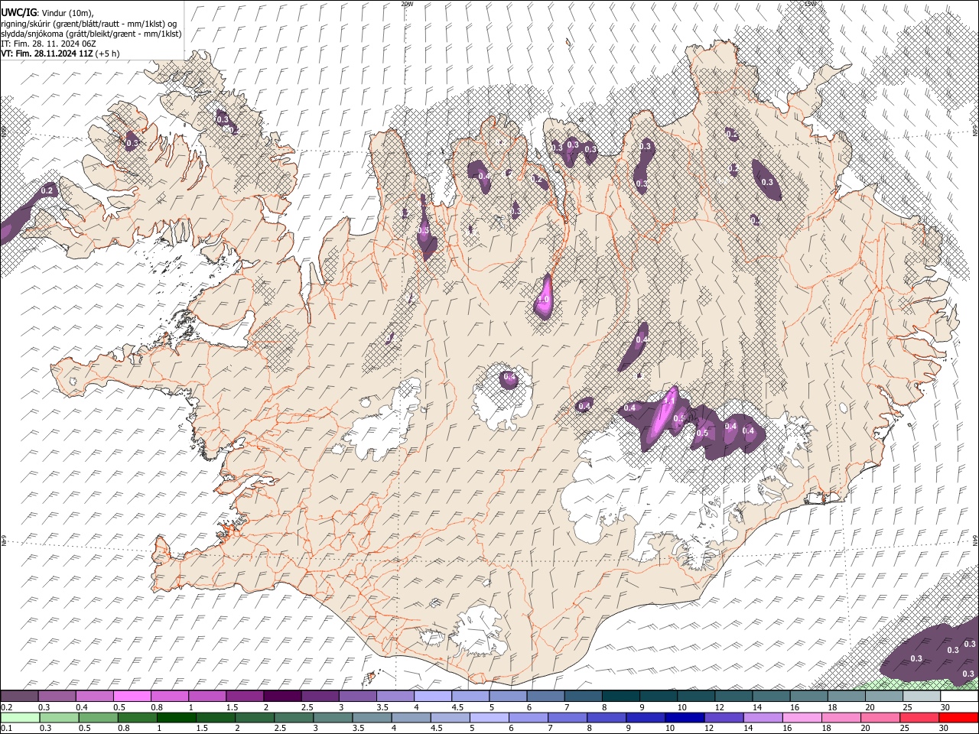
Task: Pick the rain scale swatch between 2 and 2.5
Action: pyautogui.click(x=255, y=717)
